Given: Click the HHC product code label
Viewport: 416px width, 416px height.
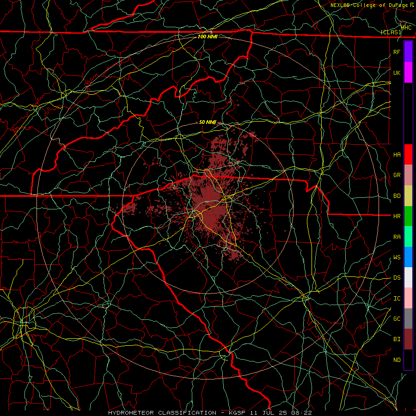Looking at the screenshot, I should [x=406, y=28].
